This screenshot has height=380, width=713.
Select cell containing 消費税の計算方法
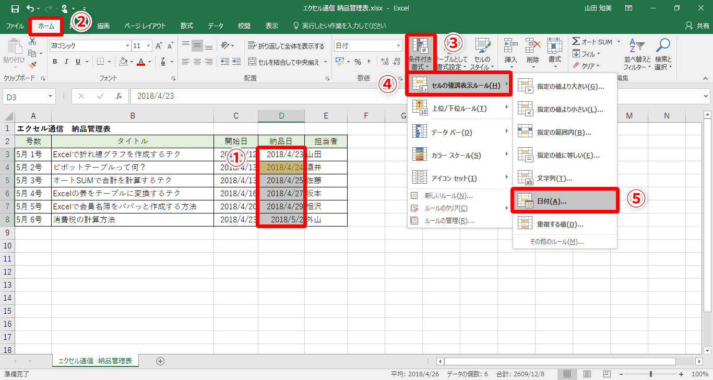(x=133, y=220)
